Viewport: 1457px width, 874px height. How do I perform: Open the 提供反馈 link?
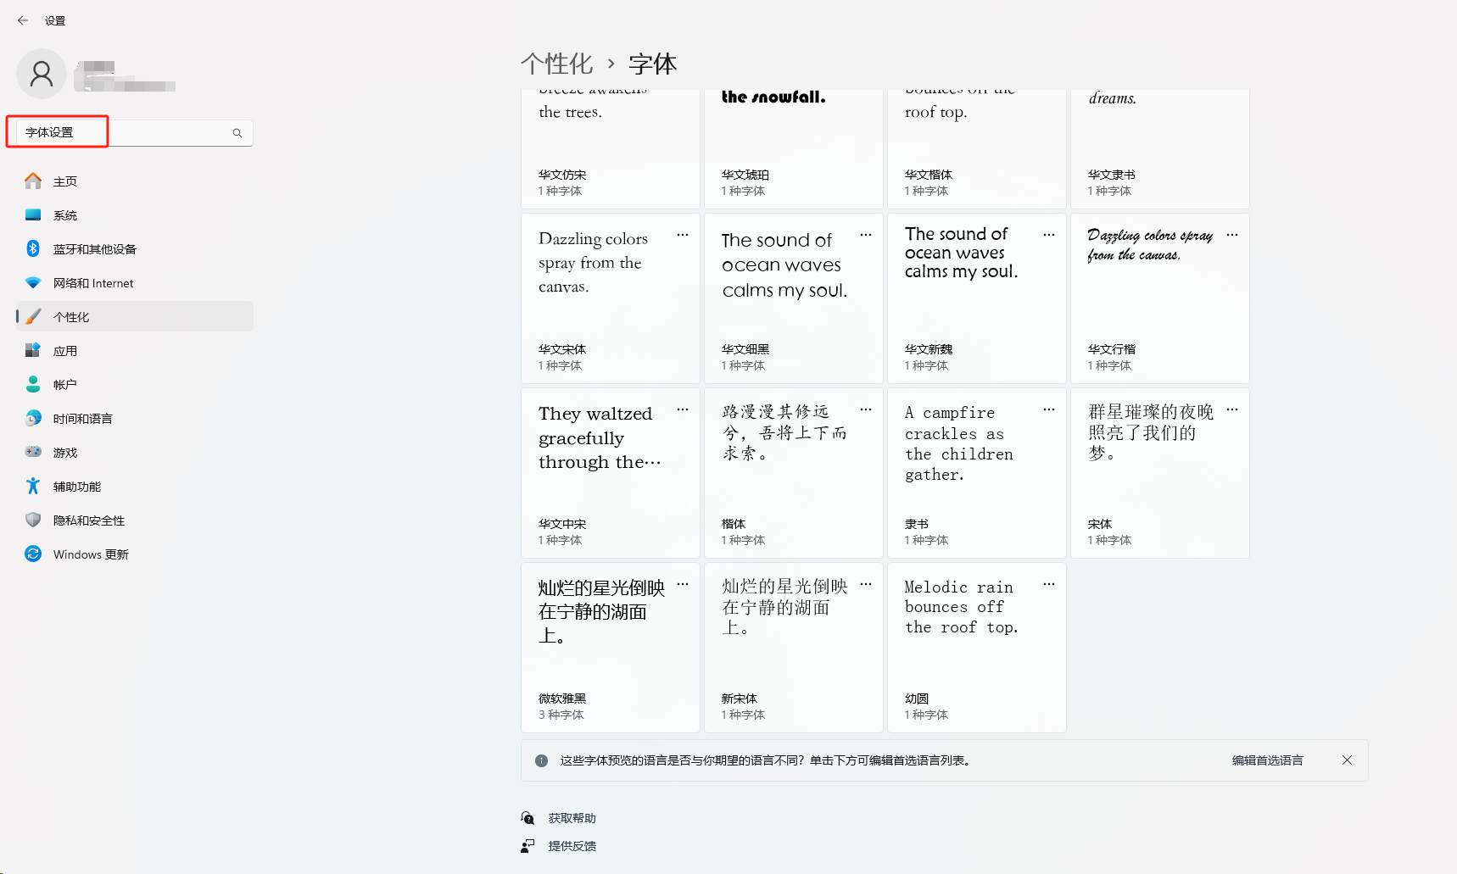572,846
